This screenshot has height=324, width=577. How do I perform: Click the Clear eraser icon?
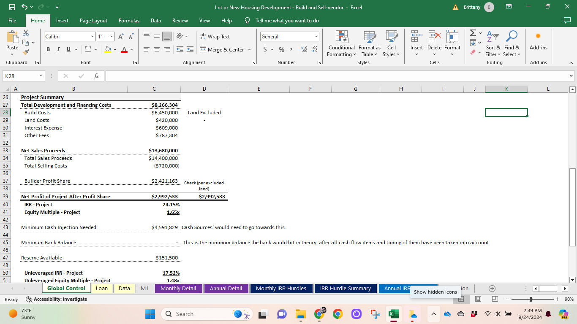[x=473, y=52]
